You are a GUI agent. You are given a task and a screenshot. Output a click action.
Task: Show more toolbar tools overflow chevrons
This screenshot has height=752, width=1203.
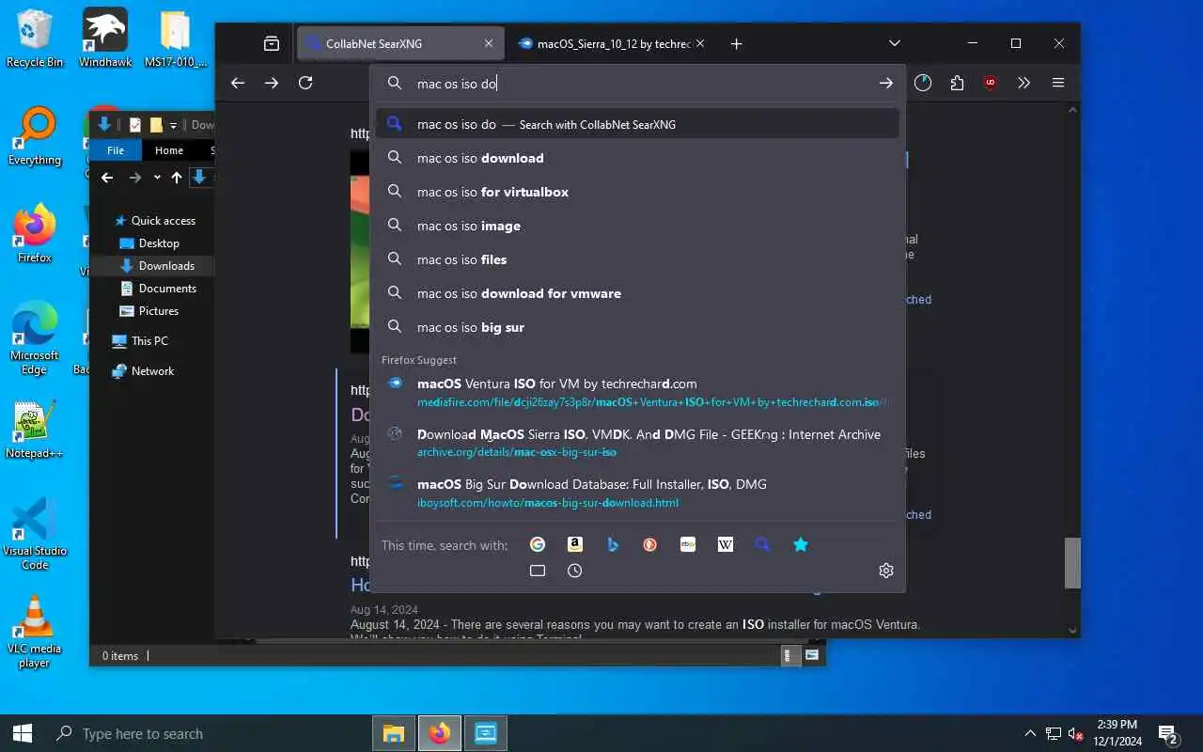[1024, 83]
